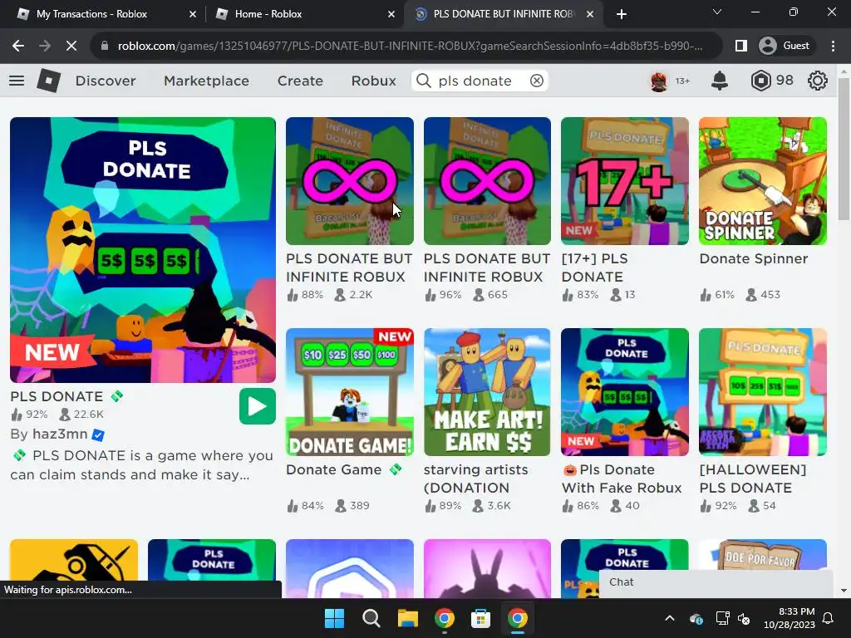Open Windows taskbar search

tap(371, 618)
